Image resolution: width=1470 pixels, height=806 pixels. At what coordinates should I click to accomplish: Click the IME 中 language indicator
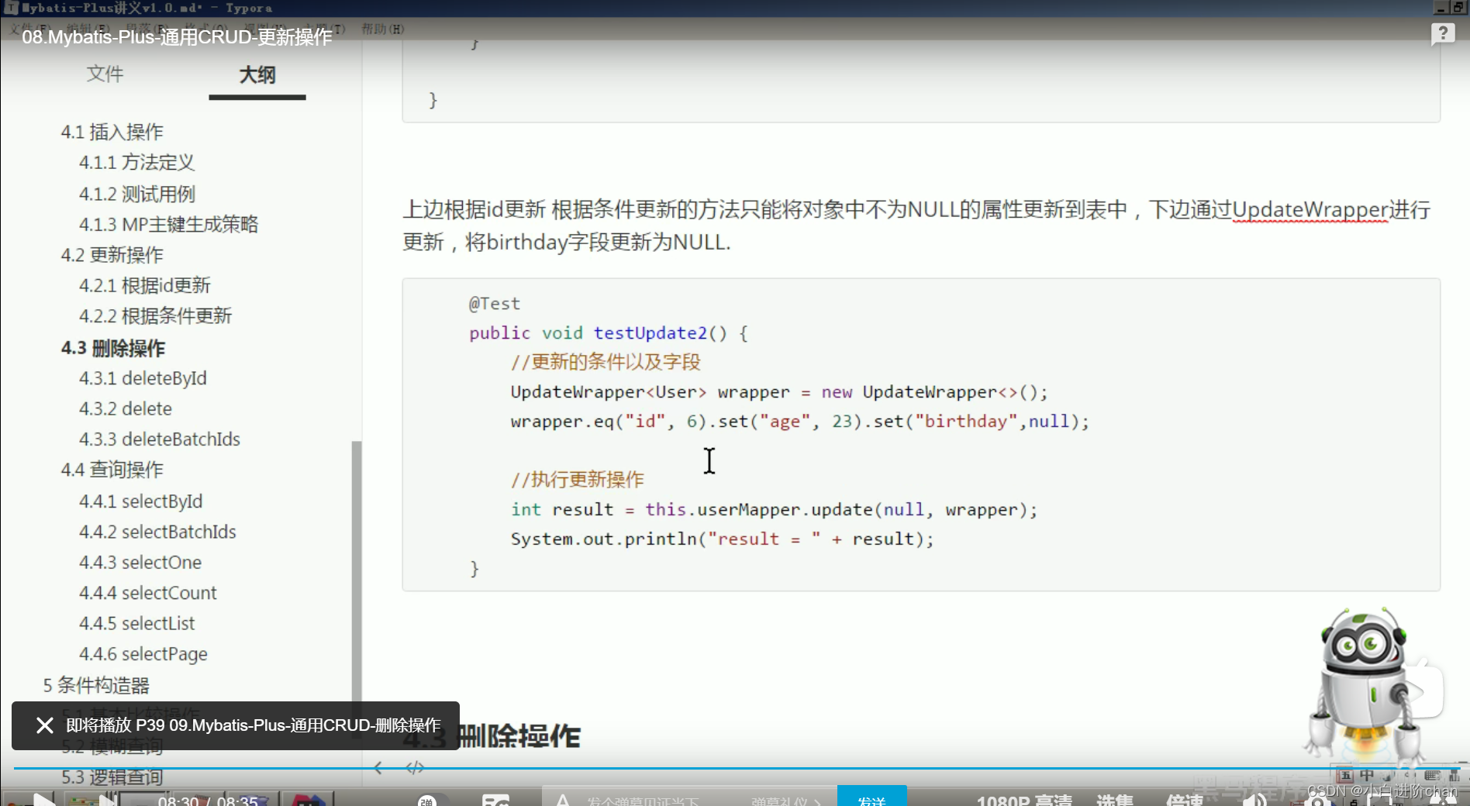click(x=1367, y=775)
